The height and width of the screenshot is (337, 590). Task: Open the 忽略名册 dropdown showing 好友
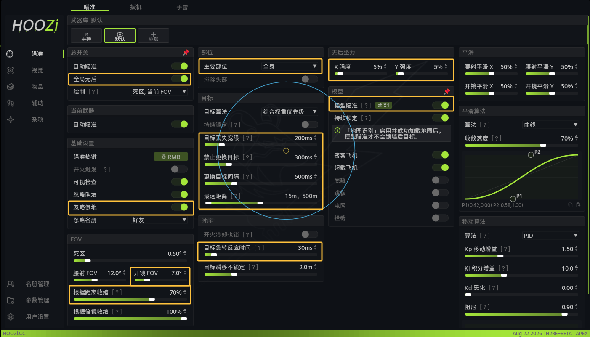pyautogui.click(x=159, y=220)
